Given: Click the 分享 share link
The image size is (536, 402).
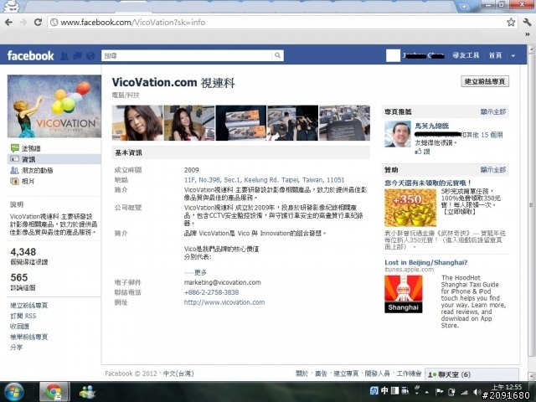Looking at the screenshot, I should pos(17,348).
